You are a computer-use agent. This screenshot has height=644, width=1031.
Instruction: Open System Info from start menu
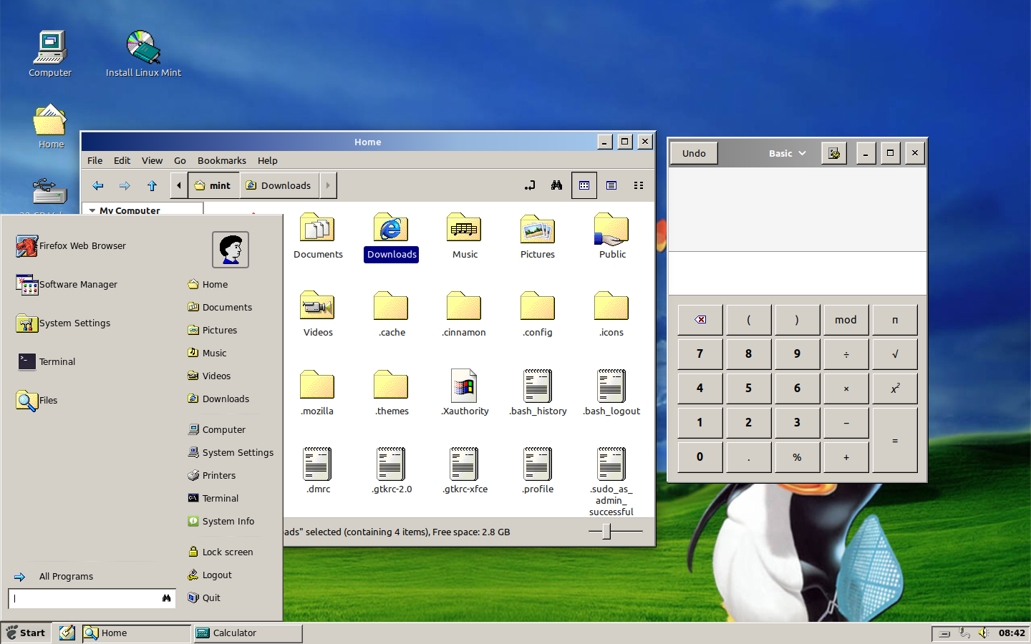point(221,521)
